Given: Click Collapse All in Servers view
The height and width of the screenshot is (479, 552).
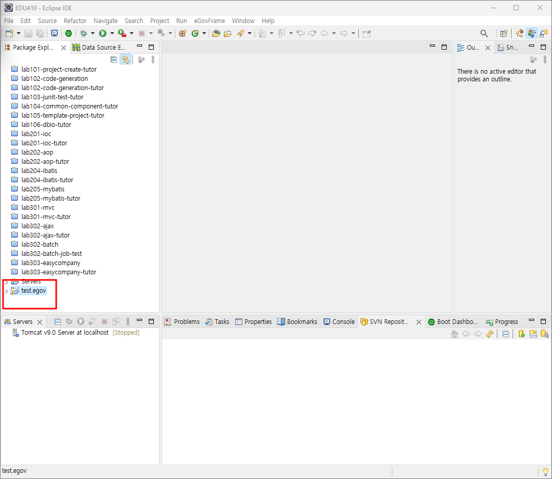Looking at the screenshot, I should (57, 321).
